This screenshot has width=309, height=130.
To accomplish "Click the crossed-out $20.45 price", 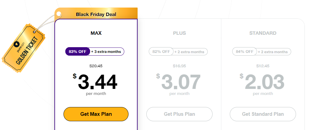I will (96, 66).
